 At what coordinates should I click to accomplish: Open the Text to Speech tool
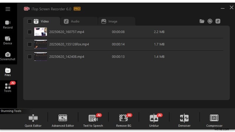point(93,121)
